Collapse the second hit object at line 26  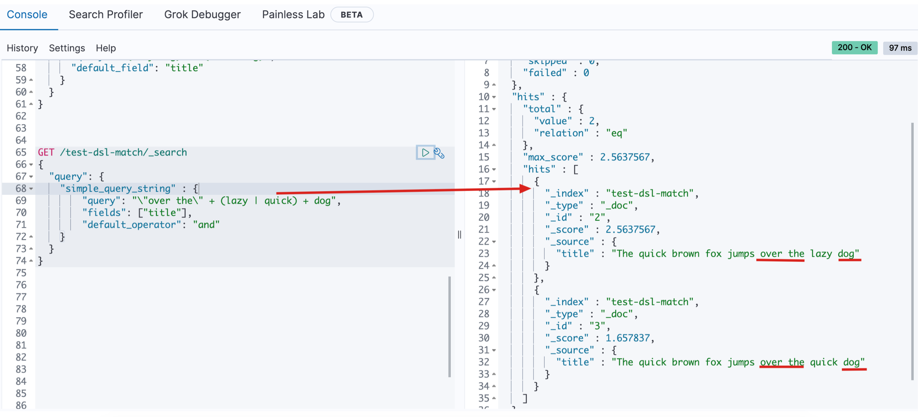tap(494, 290)
